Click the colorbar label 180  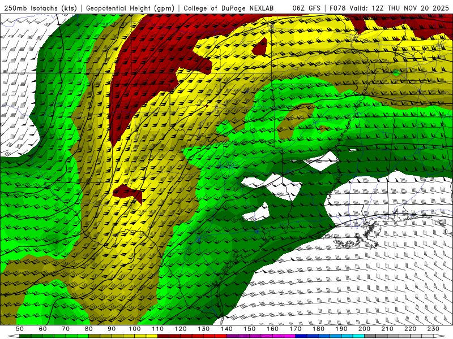[x=318, y=329]
